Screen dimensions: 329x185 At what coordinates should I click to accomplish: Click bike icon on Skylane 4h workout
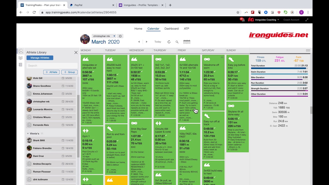[x=231, y=106]
